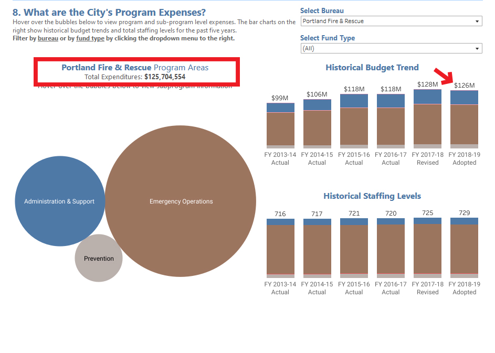Click the underlined 'fund type' text in the filter instructions
Screen dimensions: 495x353
pyautogui.click(x=90, y=38)
